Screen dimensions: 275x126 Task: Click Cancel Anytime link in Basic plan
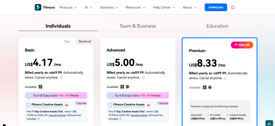click(57, 115)
